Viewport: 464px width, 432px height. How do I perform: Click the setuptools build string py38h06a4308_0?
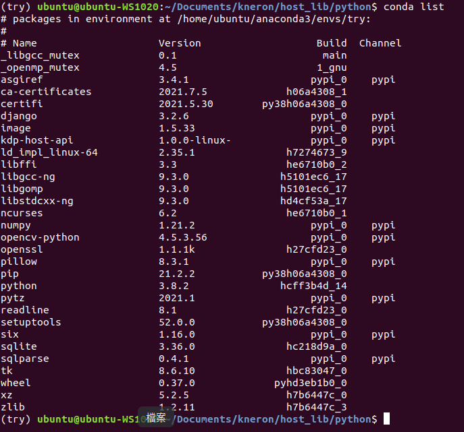tap(305, 322)
